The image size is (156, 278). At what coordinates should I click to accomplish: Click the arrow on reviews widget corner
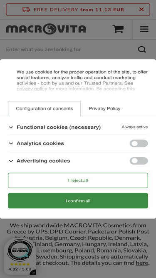pyautogui.click(x=33, y=272)
